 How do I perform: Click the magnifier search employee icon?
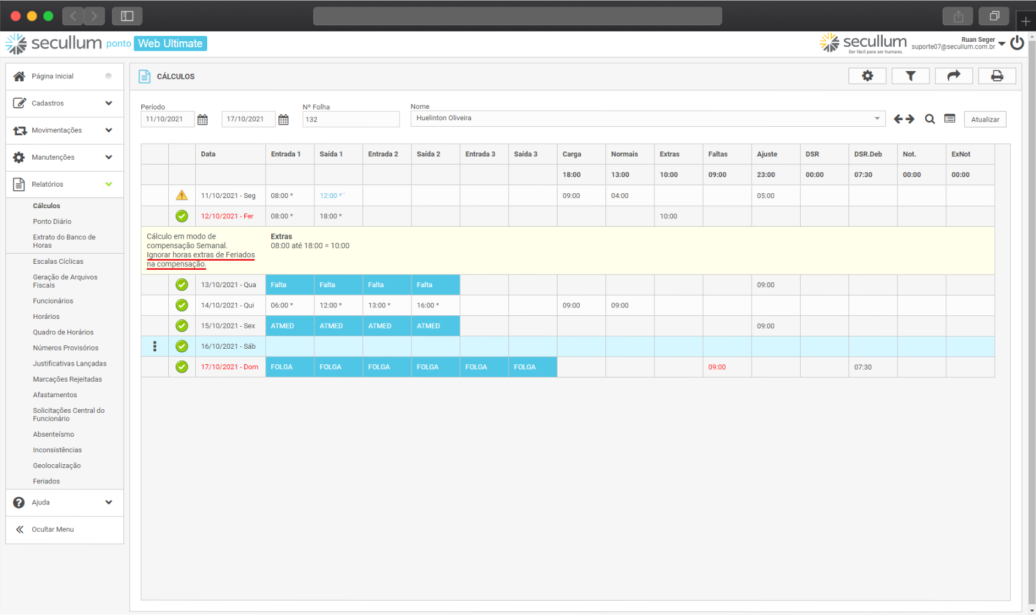tap(929, 119)
